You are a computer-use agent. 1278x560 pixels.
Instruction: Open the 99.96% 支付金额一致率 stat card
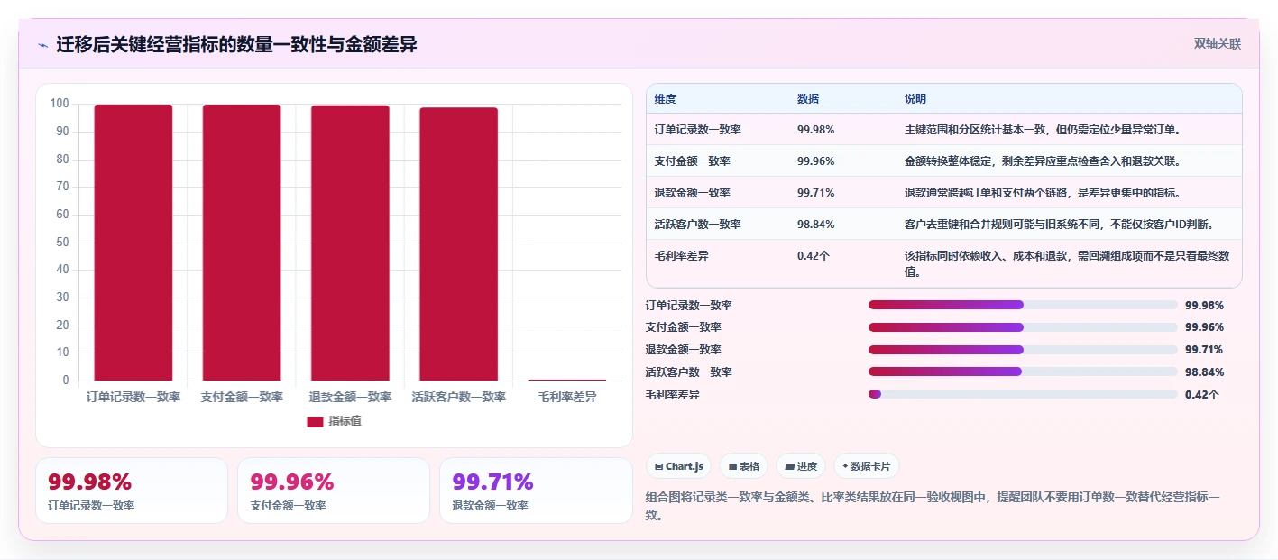[x=334, y=491]
